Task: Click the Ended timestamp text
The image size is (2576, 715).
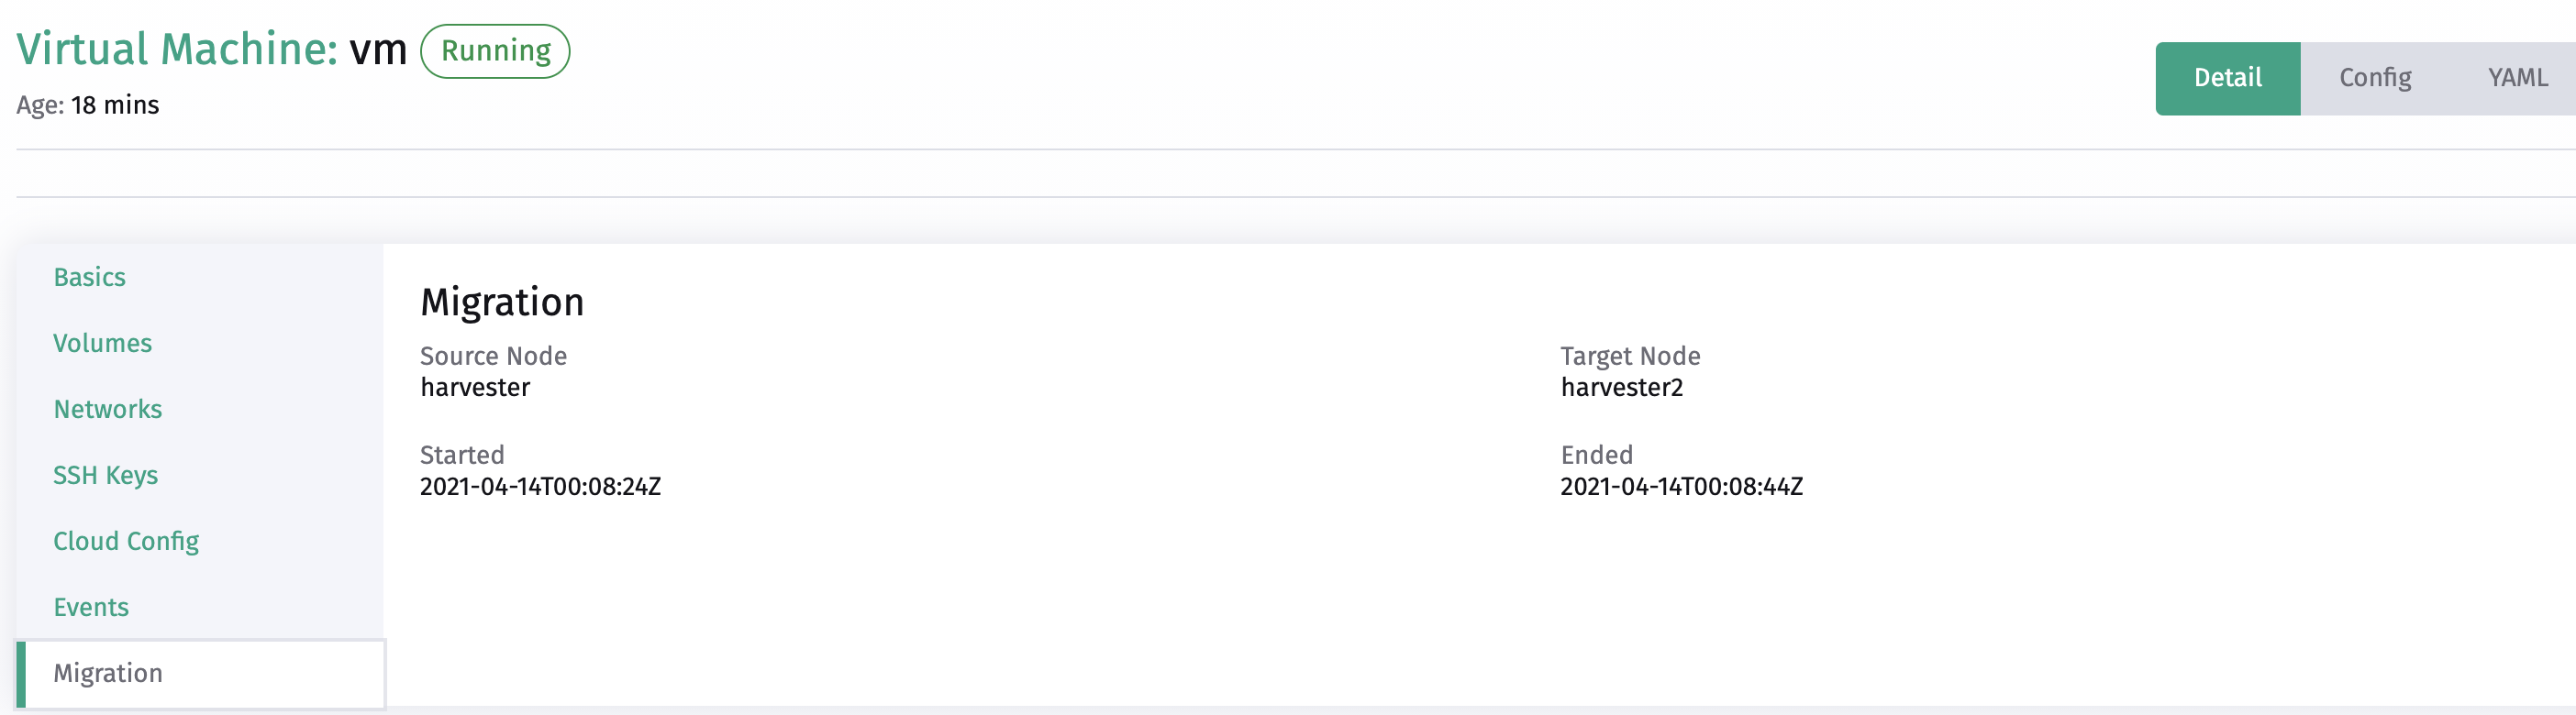Action: point(1683,488)
